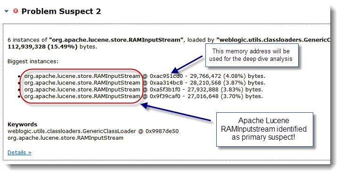Click the 'Biggest instances:' label
Image resolution: width=342 pixels, height=176 pixels.
(x=33, y=61)
